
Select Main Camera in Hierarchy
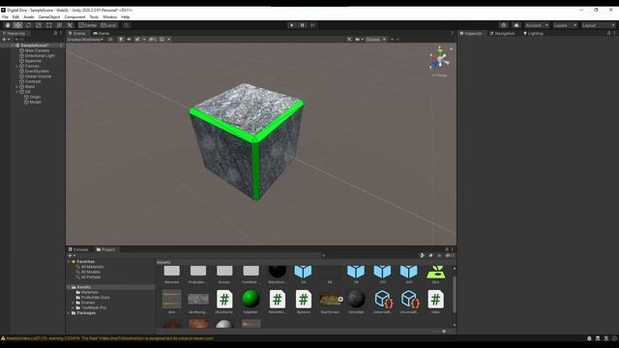pyautogui.click(x=37, y=50)
